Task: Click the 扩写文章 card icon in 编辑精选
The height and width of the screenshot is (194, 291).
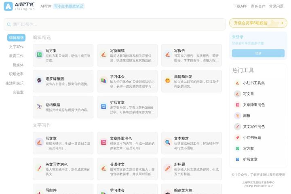Action: click(x=103, y=106)
